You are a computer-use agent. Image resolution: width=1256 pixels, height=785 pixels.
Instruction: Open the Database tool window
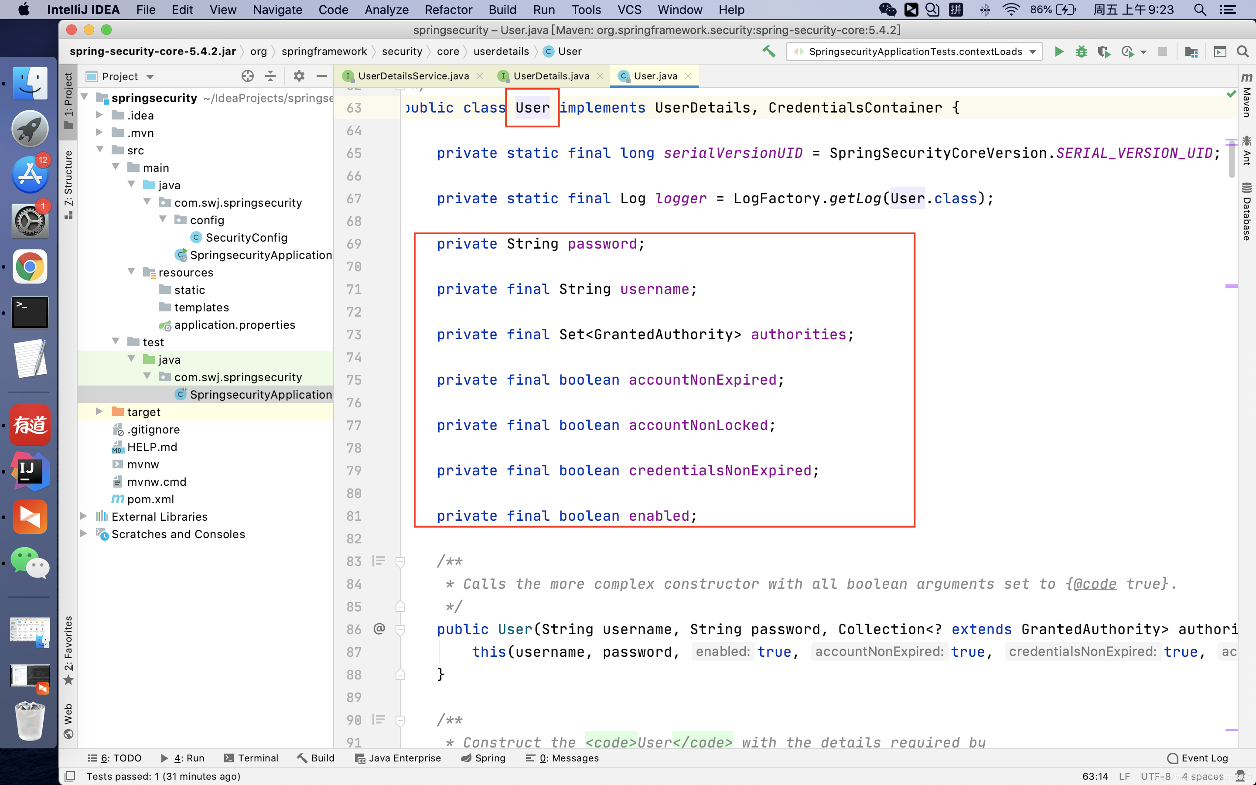coord(1247,212)
